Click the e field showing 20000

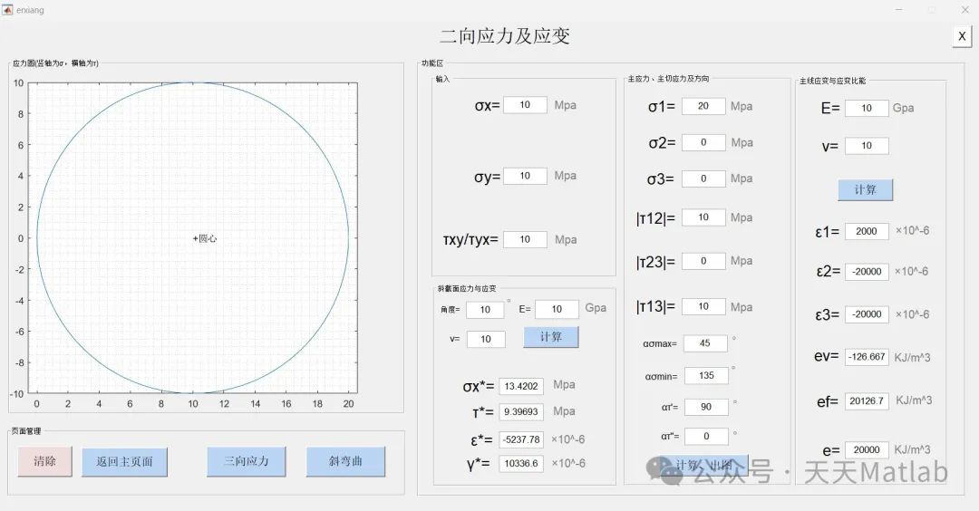[x=867, y=449]
